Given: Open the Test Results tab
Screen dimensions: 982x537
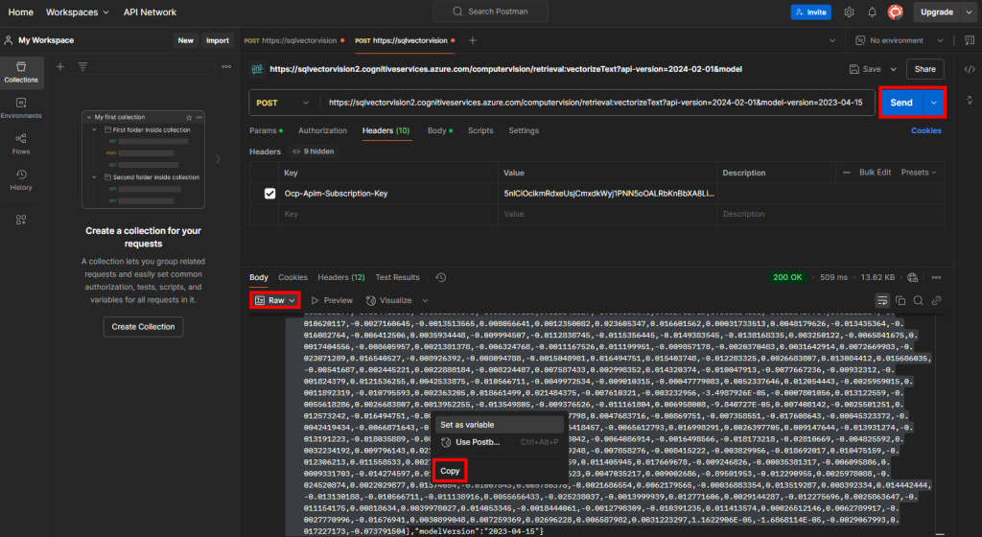Looking at the screenshot, I should [397, 277].
